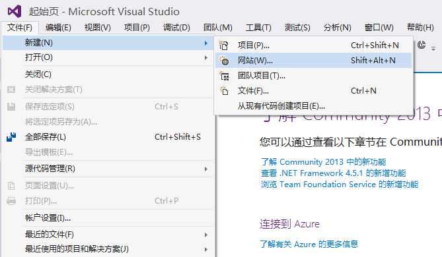
Task: Select 新建(N) in the File menu
Action: pos(108,43)
